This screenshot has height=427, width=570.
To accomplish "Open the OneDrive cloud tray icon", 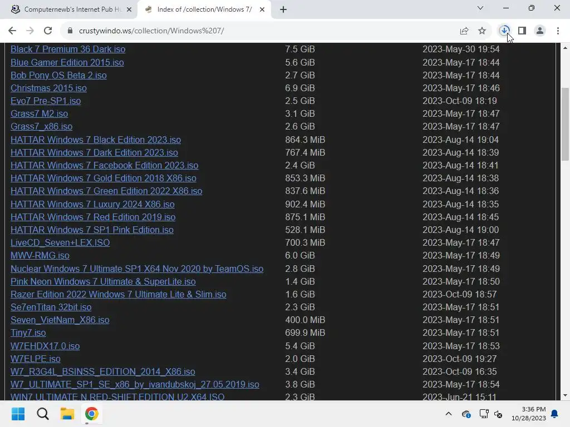I will tap(466, 414).
